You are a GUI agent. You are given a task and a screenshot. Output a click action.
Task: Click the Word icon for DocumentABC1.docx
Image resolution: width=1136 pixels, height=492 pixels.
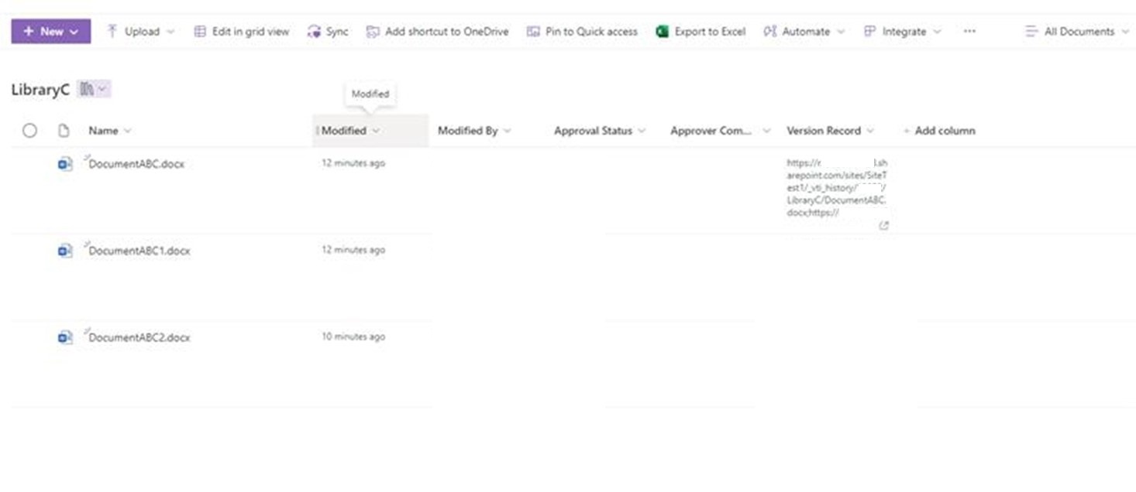[x=65, y=251]
